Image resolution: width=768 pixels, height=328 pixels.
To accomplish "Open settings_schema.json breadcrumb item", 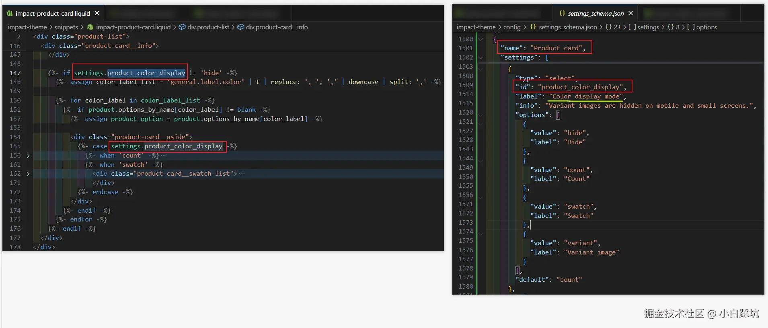I will (568, 27).
